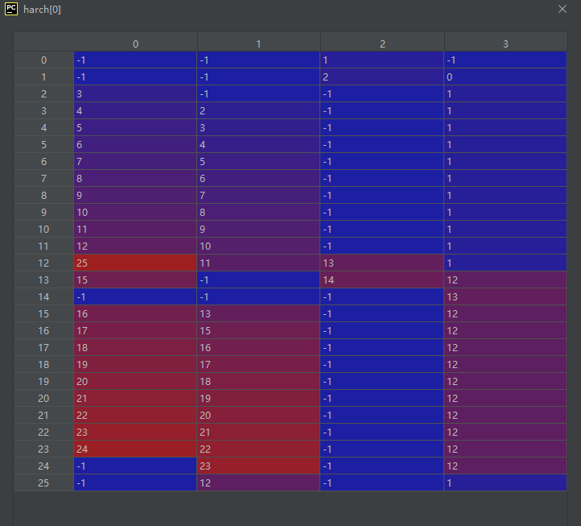Select row header 25
This screenshot has width=581, height=526.
[x=43, y=483]
